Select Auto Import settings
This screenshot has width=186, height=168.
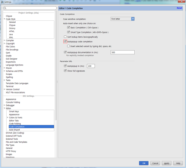click(x=14, y=130)
